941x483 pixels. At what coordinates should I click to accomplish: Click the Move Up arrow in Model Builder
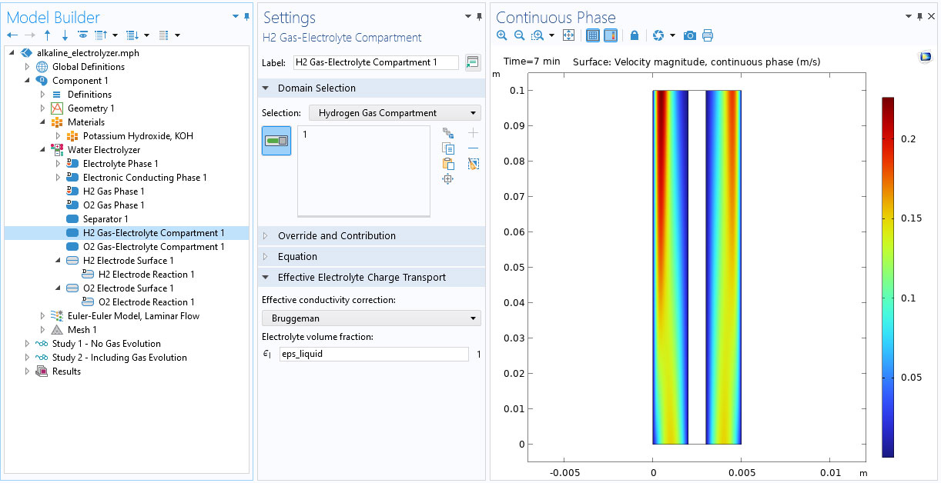tap(48, 35)
